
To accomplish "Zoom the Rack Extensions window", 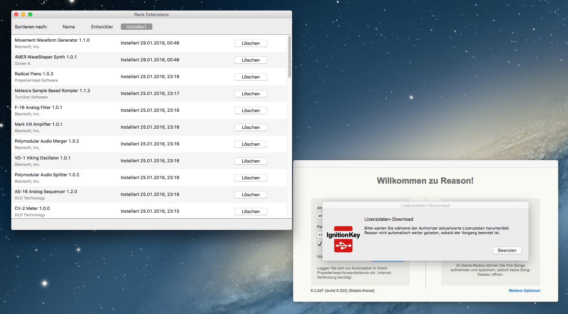I will tap(30, 14).
